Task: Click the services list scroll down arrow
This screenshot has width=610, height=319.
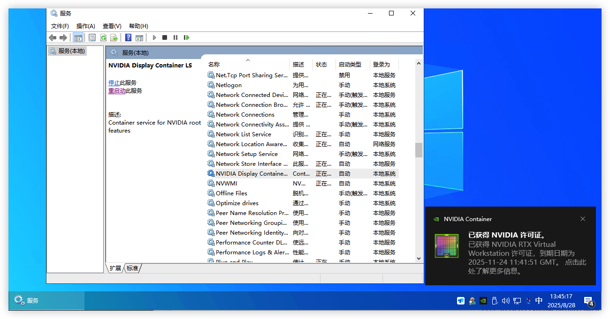Action: pyautogui.click(x=419, y=258)
